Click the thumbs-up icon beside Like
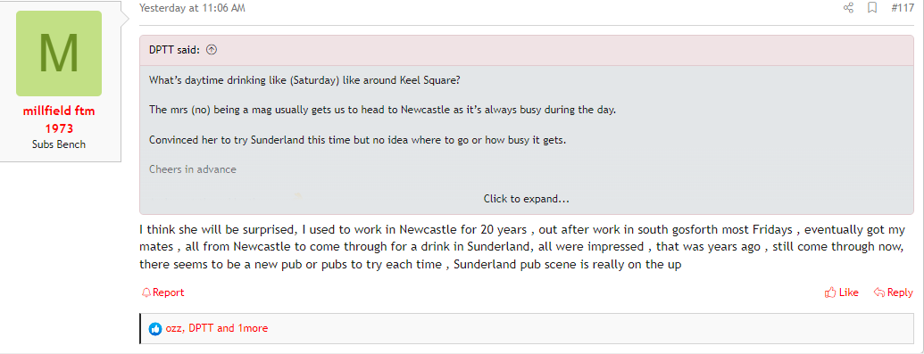Screen dimensions: 924x354 [831, 292]
